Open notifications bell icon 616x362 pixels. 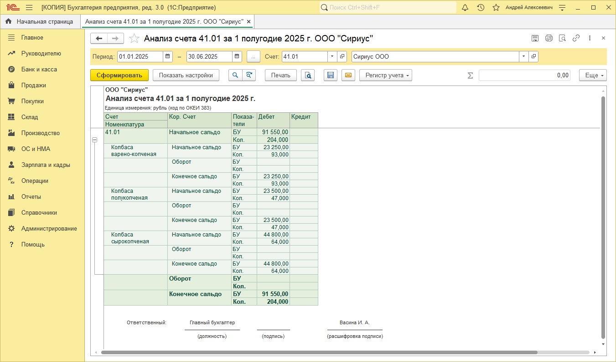[465, 8]
